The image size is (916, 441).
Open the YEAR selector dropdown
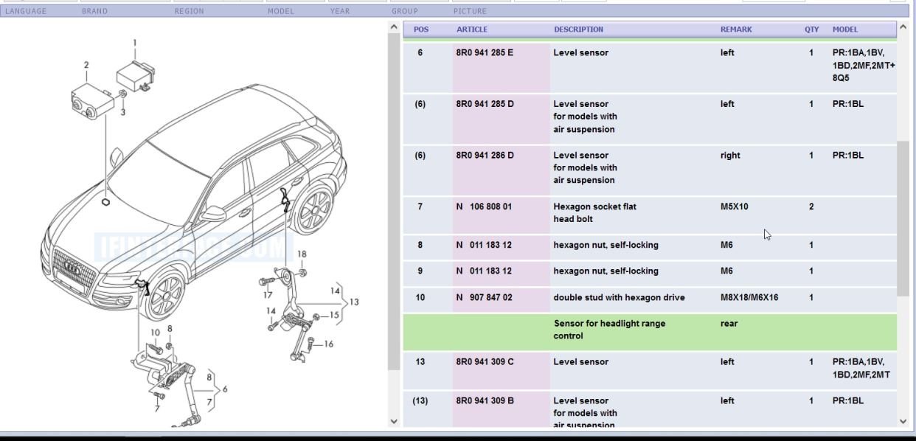pos(339,11)
